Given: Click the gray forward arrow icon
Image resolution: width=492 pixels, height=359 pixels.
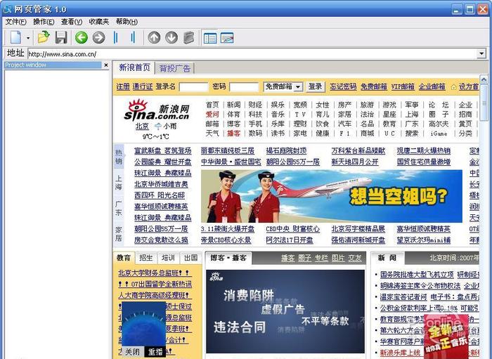Looking at the screenshot, I should [98, 38].
